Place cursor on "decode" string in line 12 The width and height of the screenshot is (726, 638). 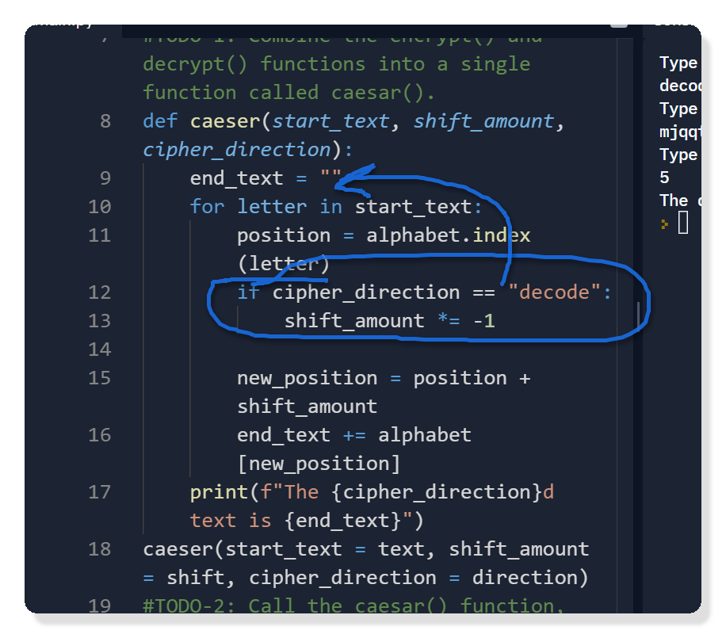point(555,292)
